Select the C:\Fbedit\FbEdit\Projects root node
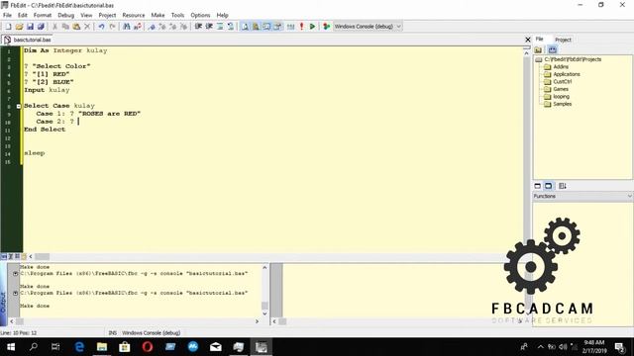 (x=573, y=59)
